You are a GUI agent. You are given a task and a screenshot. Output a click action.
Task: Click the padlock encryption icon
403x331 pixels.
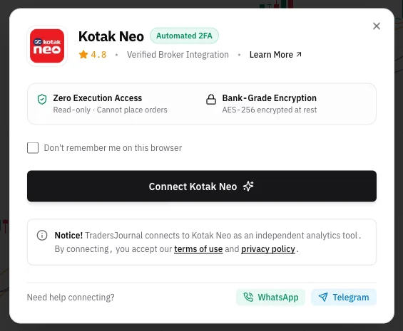pos(211,100)
